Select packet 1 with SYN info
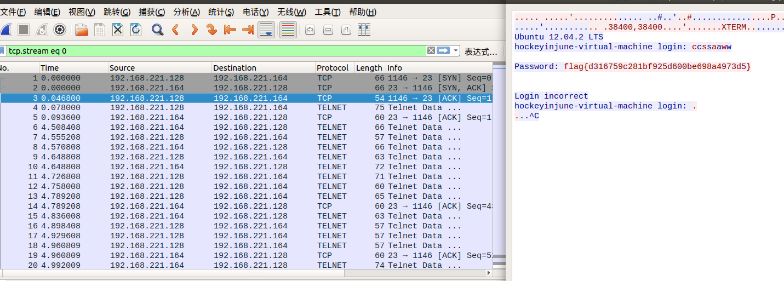The image size is (784, 281). point(246,78)
